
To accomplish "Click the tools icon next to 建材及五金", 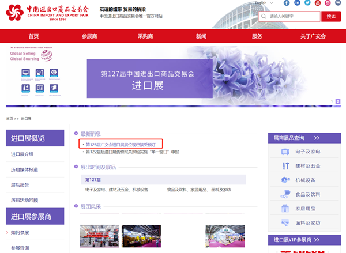I will point(286,166).
